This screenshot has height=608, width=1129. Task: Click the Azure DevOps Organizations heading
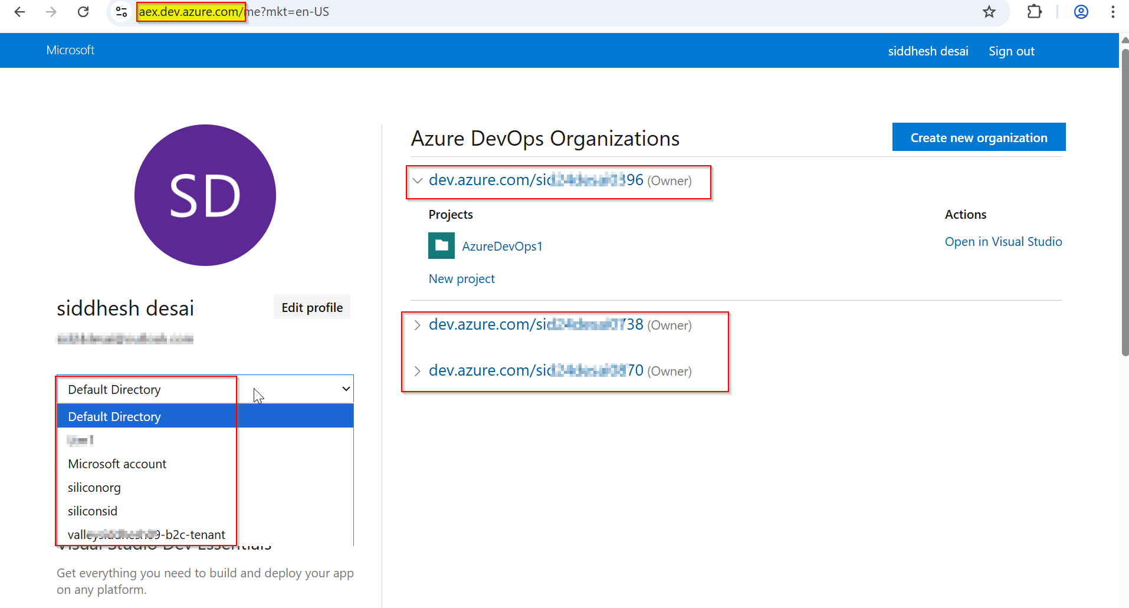[x=545, y=139]
